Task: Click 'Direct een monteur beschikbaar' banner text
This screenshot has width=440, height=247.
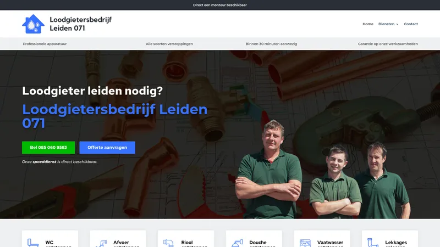Action: point(219,5)
